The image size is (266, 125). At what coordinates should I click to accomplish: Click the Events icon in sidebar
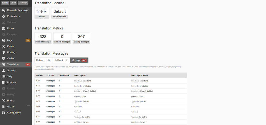(3, 46)
